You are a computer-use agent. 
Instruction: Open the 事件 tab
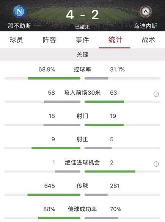click(x=82, y=40)
